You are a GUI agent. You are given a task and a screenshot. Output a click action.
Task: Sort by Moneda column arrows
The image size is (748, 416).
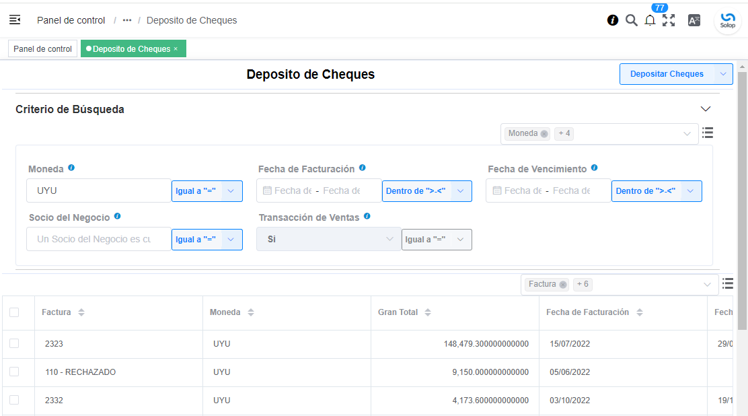click(x=250, y=312)
